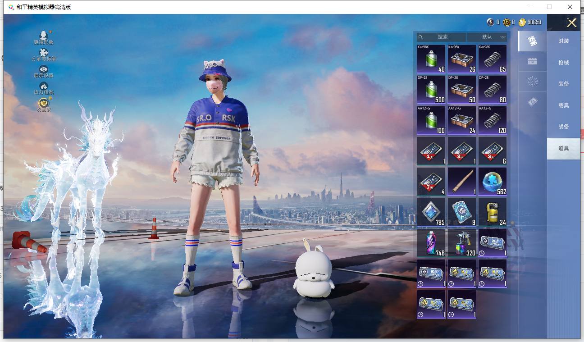Click the emulator logo in title bar
Screen dimensions: 584x342
[x=11, y=7]
